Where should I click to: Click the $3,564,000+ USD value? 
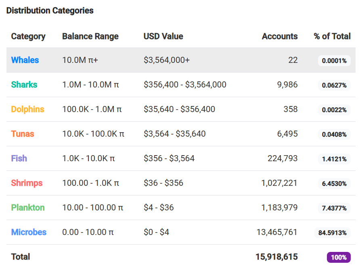coord(167,60)
